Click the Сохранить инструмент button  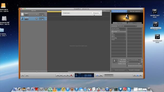point(135,70)
